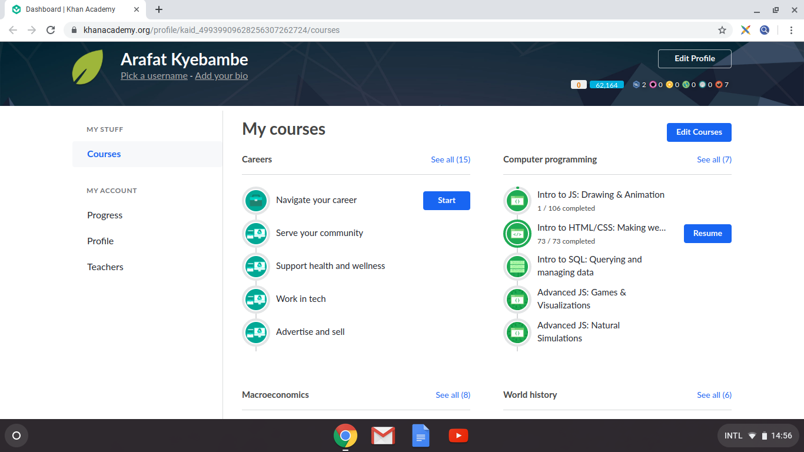Open Progress in the sidebar
This screenshot has width=804, height=452.
(x=105, y=215)
